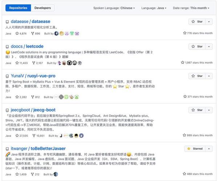Image resolution: width=219 pixels, height=181 pixels.
Task: Open Date range: This month dropdown
Action: coord(191,8)
